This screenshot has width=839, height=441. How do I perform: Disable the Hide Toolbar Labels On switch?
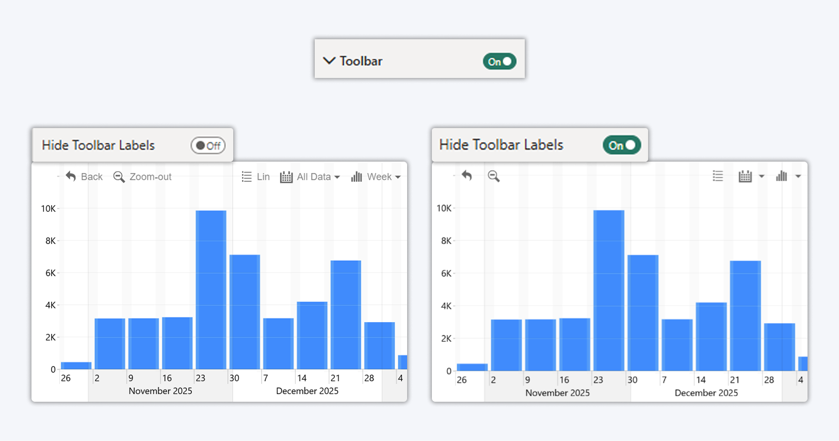622,145
